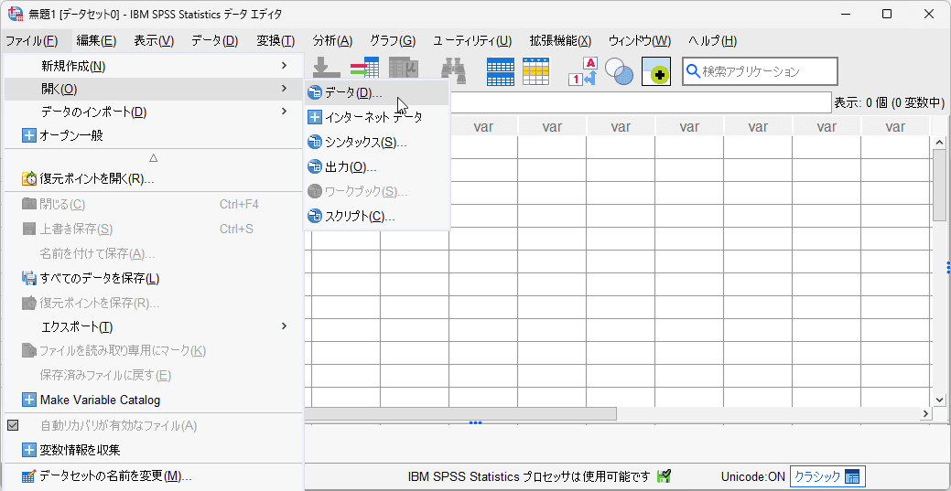This screenshot has width=951, height=491.
Task: Expand the エクスポート(T) submenu arrow
Action: coord(284,326)
